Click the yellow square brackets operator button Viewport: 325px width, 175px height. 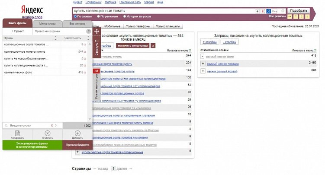point(301,17)
